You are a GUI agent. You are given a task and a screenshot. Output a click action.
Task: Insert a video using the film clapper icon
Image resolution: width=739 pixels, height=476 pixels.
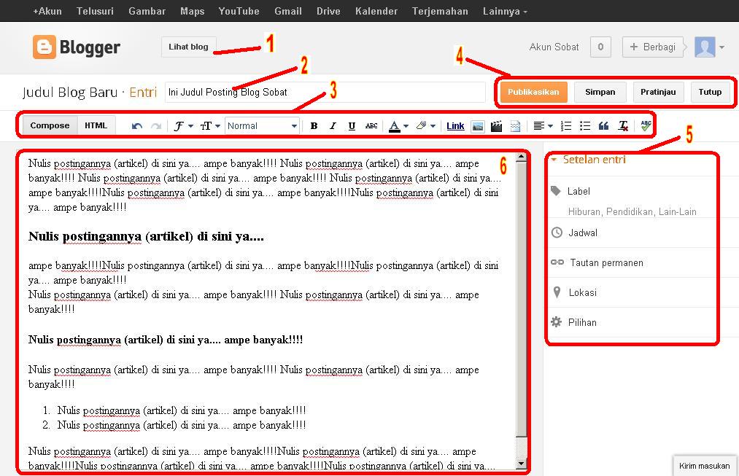pyautogui.click(x=496, y=125)
